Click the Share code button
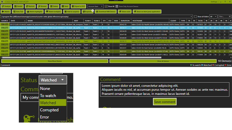The height and width of the screenshot is (130, 232). click(125, 11)
